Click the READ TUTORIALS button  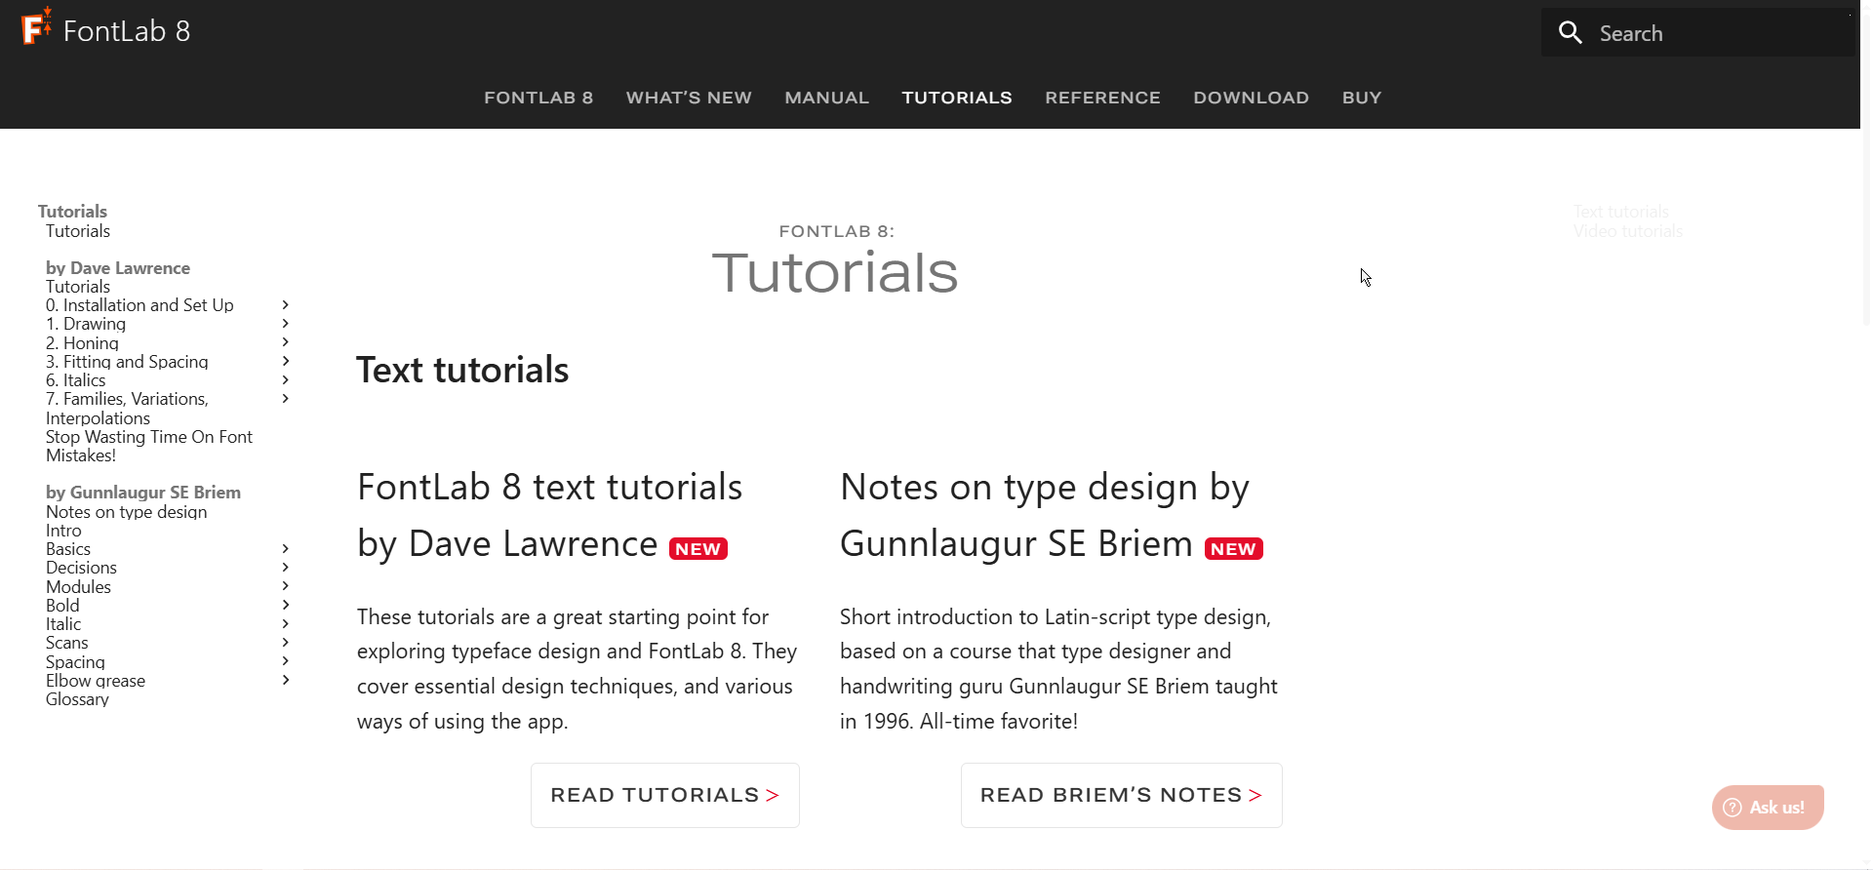(x=665, y=795)
